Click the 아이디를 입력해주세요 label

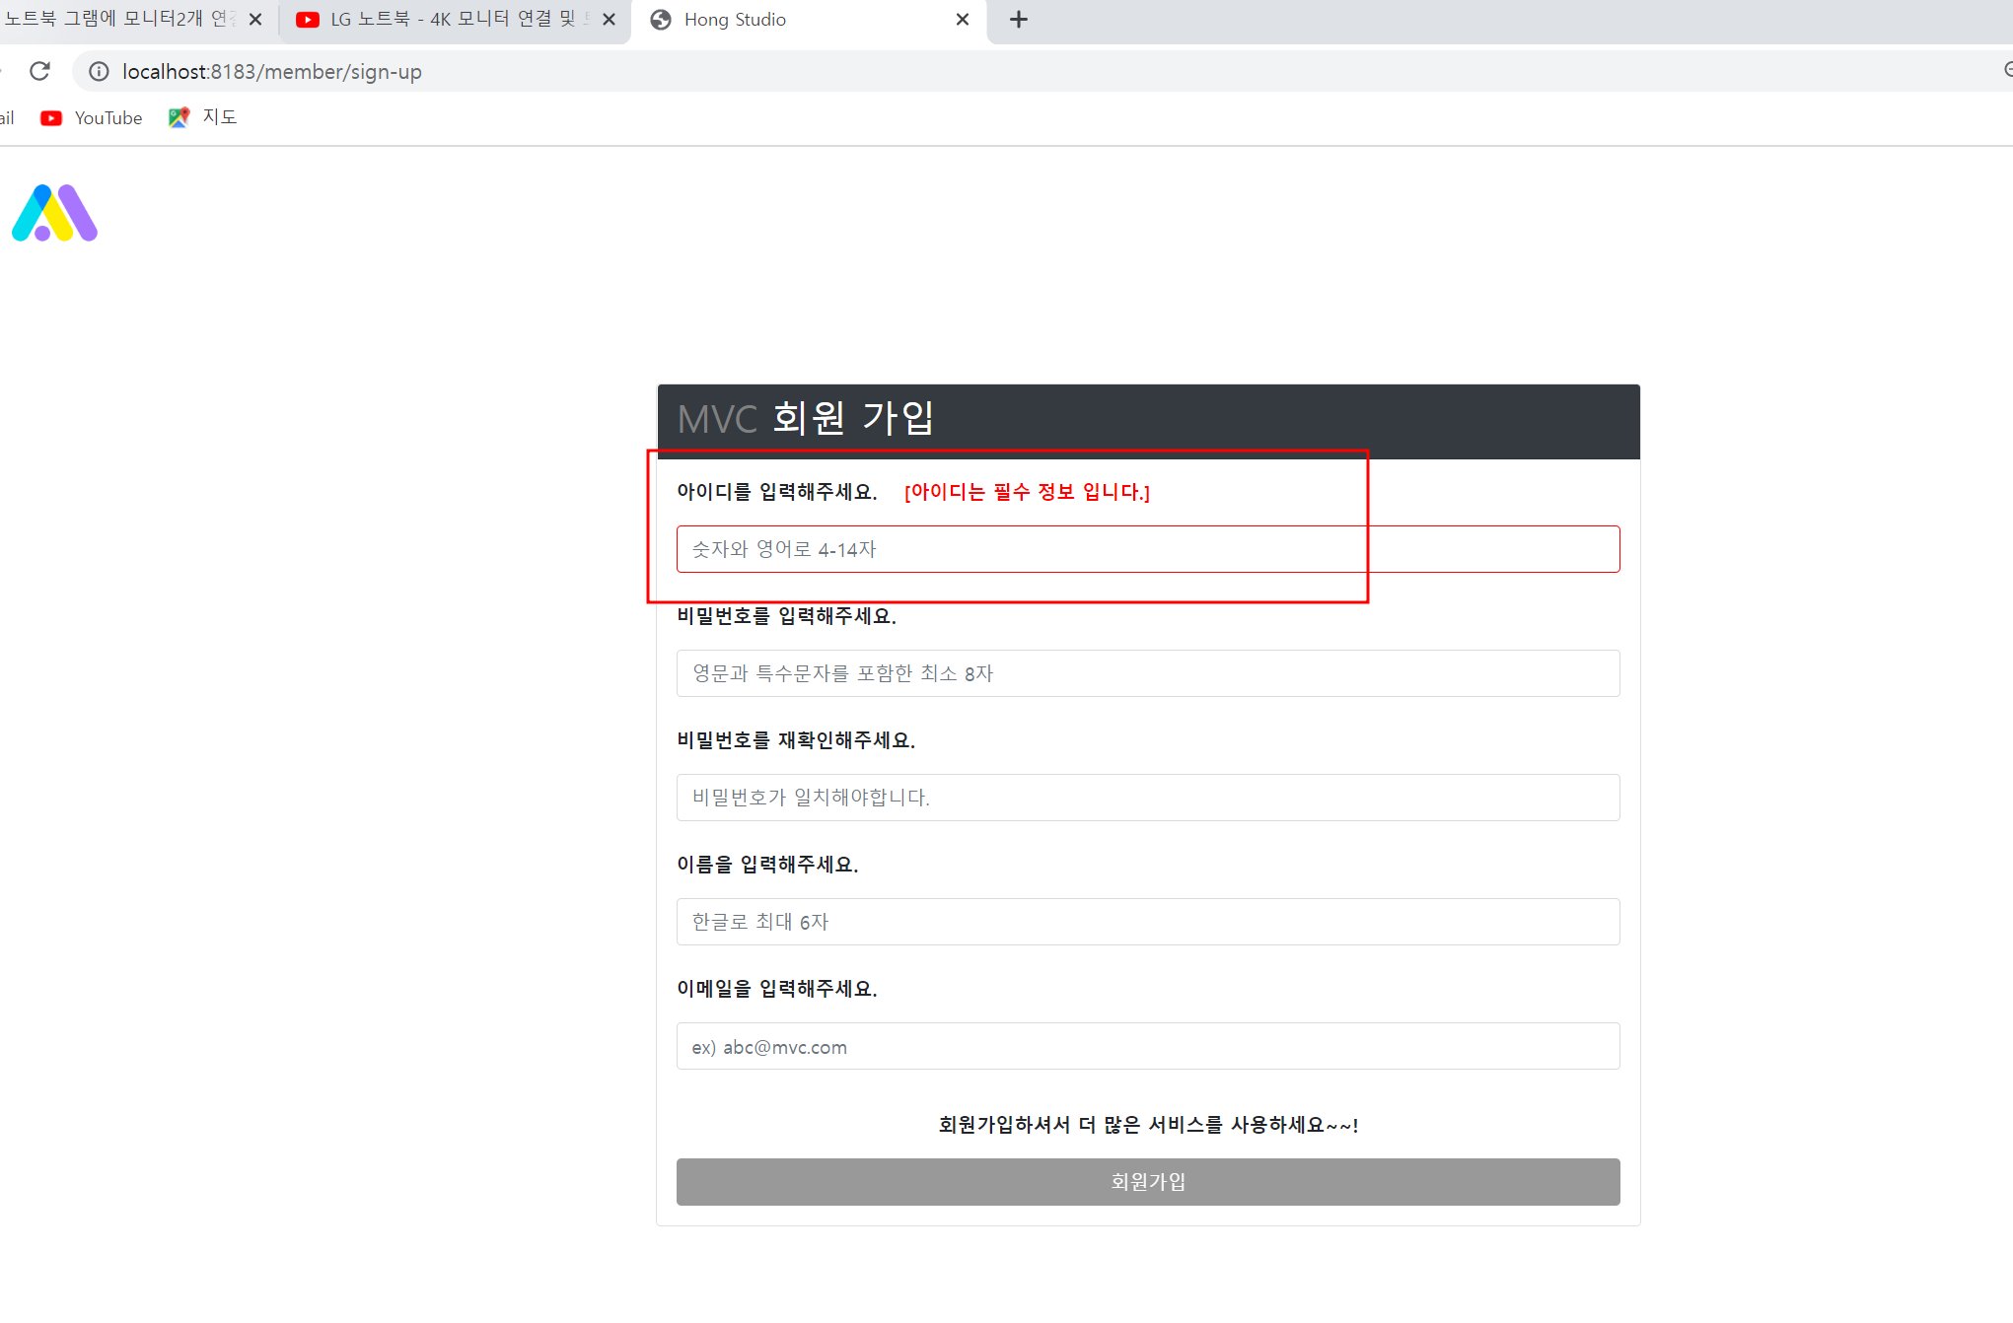point(777,492)
